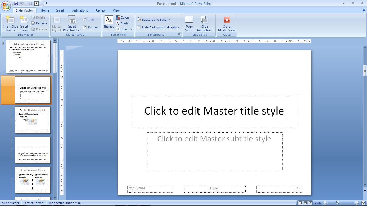Click the Insert Slide Master icon
This screenshot has height=206, width=367.
(10, 20)
